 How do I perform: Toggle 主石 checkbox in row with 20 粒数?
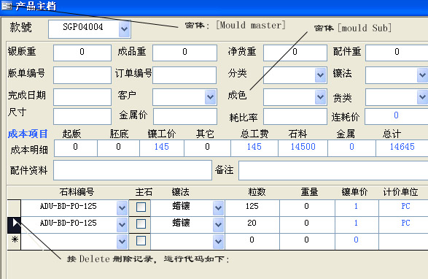[141, 224]
